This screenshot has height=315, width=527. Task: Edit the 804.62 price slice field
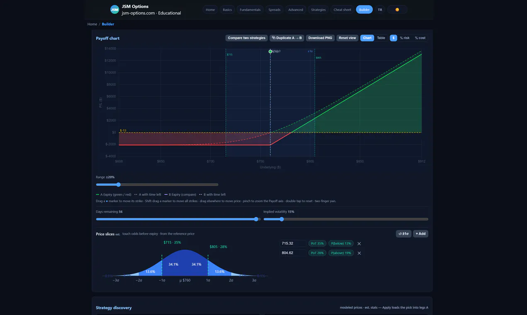click(x=293, y=253)
